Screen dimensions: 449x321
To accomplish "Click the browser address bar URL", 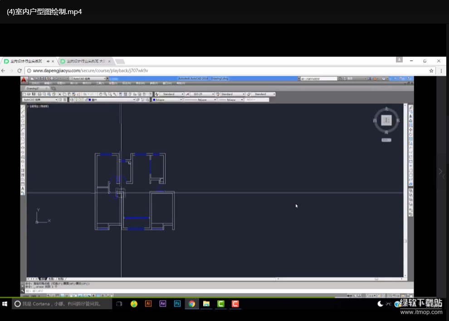I will 91,71.
